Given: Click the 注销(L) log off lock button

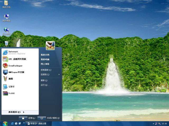Looking at the screenshot, I should [x=23, y=118].
